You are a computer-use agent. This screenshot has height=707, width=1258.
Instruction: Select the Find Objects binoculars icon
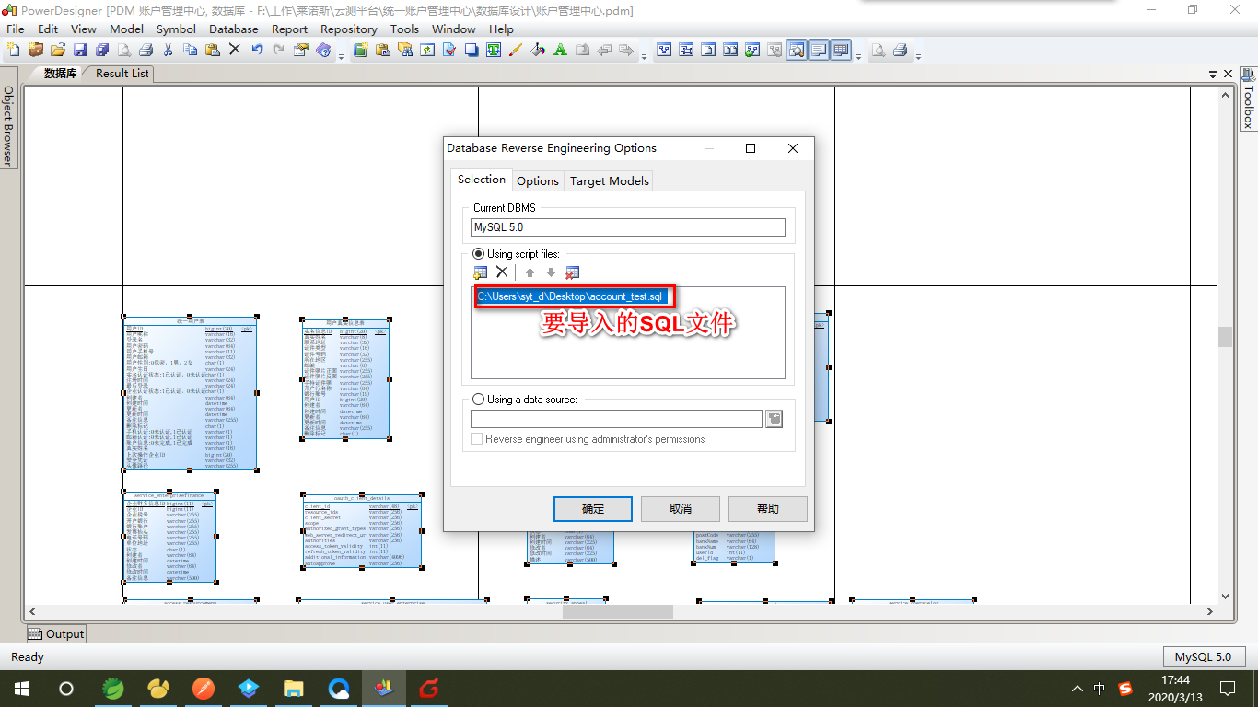[x=405, y=51]
